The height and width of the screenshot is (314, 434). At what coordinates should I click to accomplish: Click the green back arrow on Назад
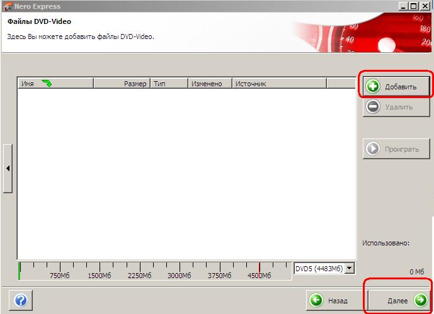pyautogui.click(x=316, y=300)
